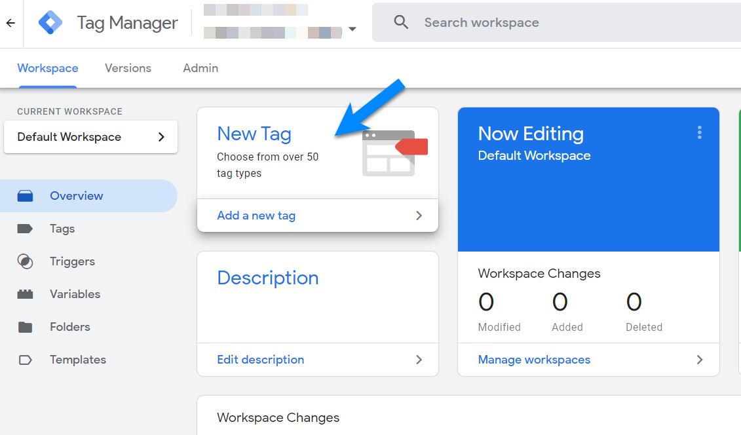Screen dimensions: 741x435
Task: Click the search magnifier icon
Action: point(401,22)
